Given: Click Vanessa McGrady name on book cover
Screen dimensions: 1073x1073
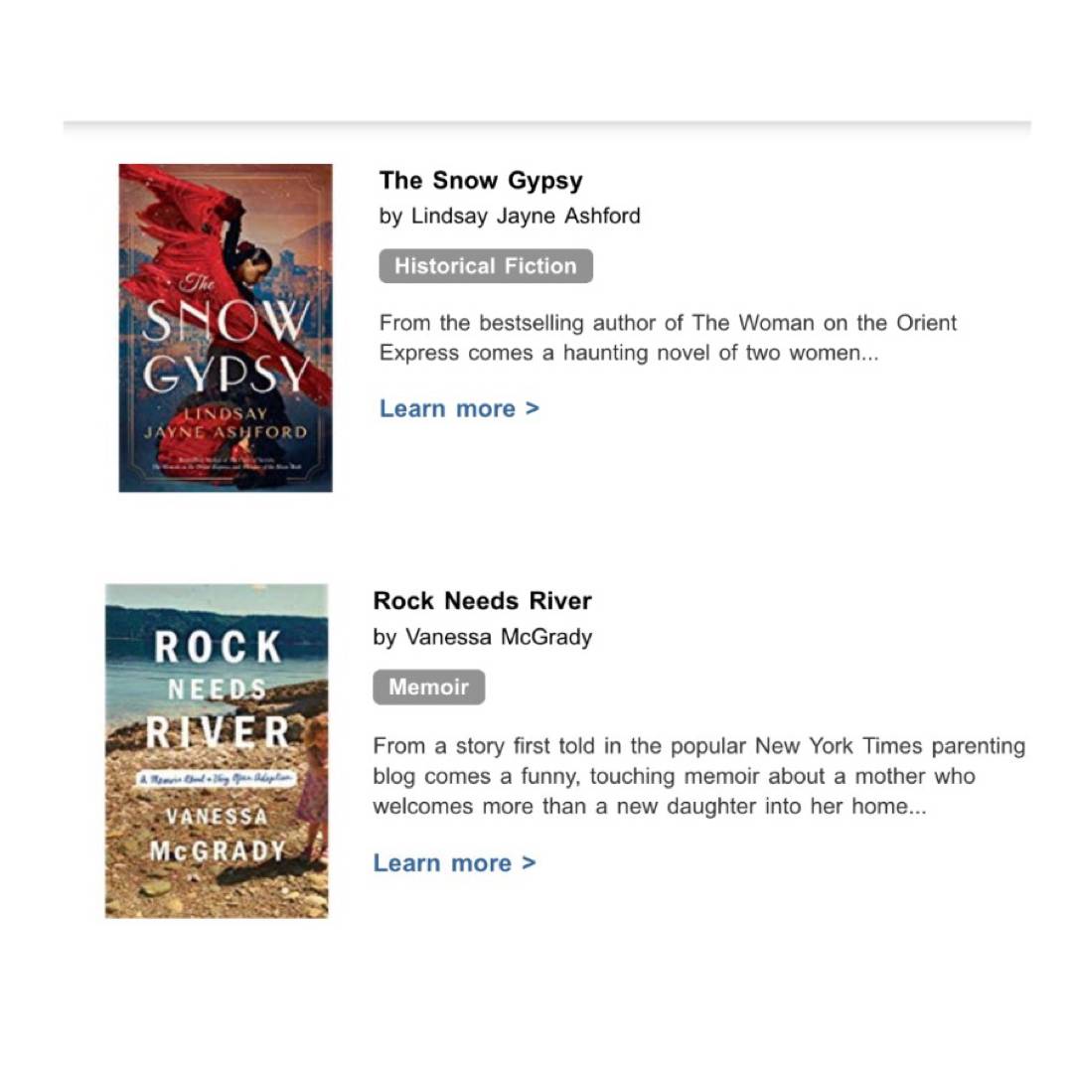Looking at the screenshot, I should coord(218,834).
